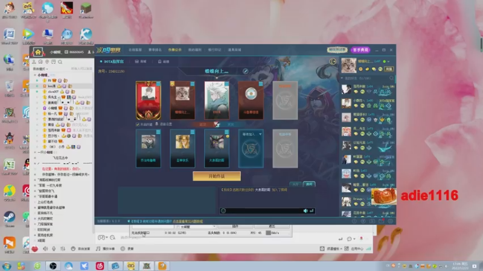Screen dimensions: 483x271
Task: Select the cat avatar profile picture at top right
Action: click(349, 65)
